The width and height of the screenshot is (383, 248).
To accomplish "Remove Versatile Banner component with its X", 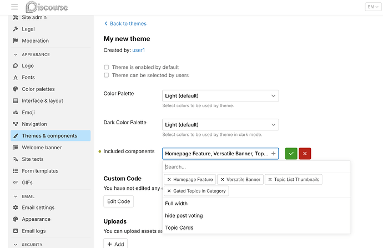I will point(222,179).
